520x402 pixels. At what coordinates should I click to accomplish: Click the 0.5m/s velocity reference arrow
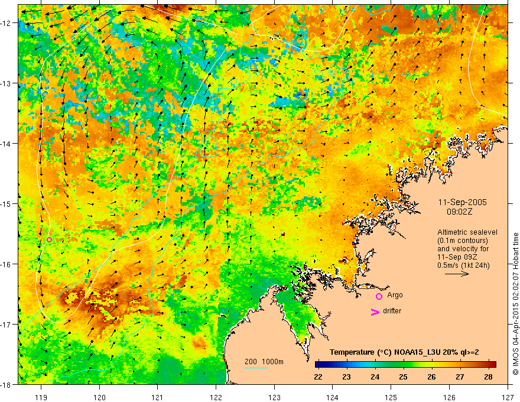[x=457, y=274]
